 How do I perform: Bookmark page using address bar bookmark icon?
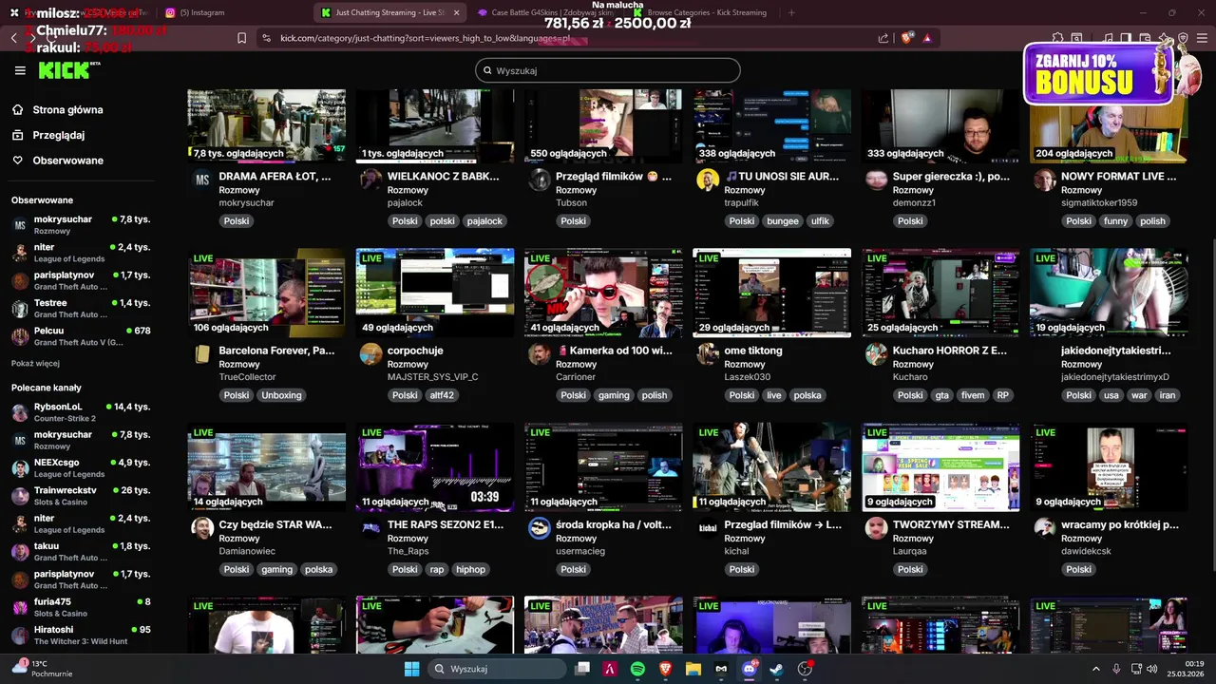pyautogui.click(x=241, y=38)
